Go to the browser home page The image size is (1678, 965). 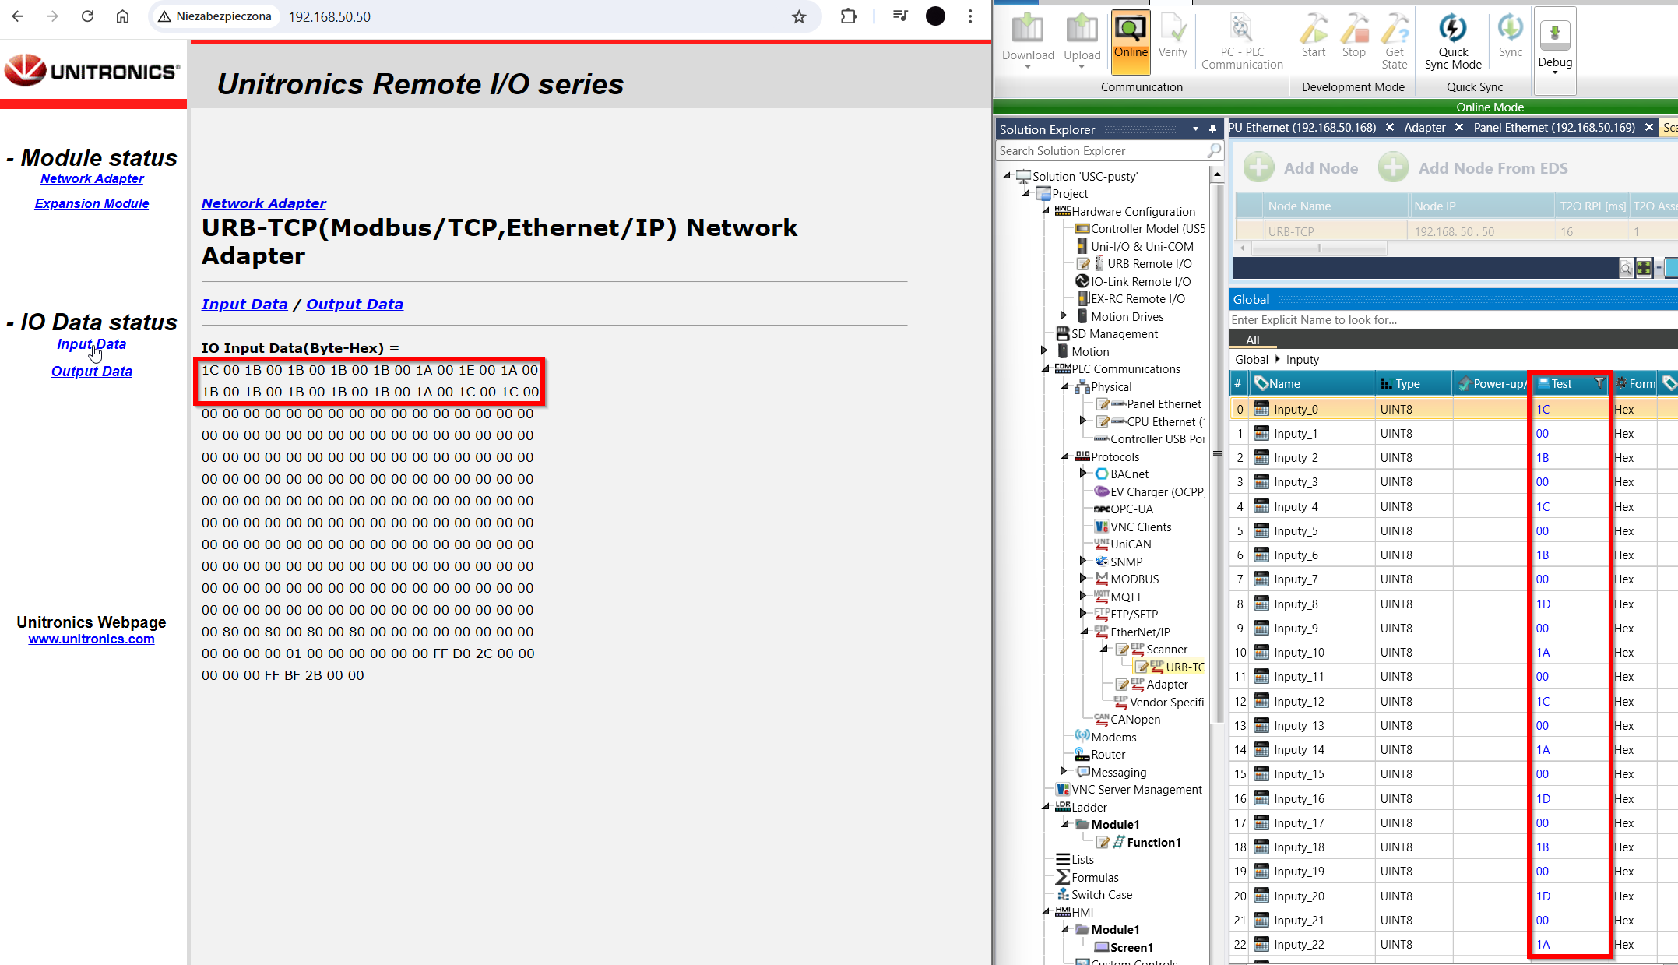click(122, 16)
